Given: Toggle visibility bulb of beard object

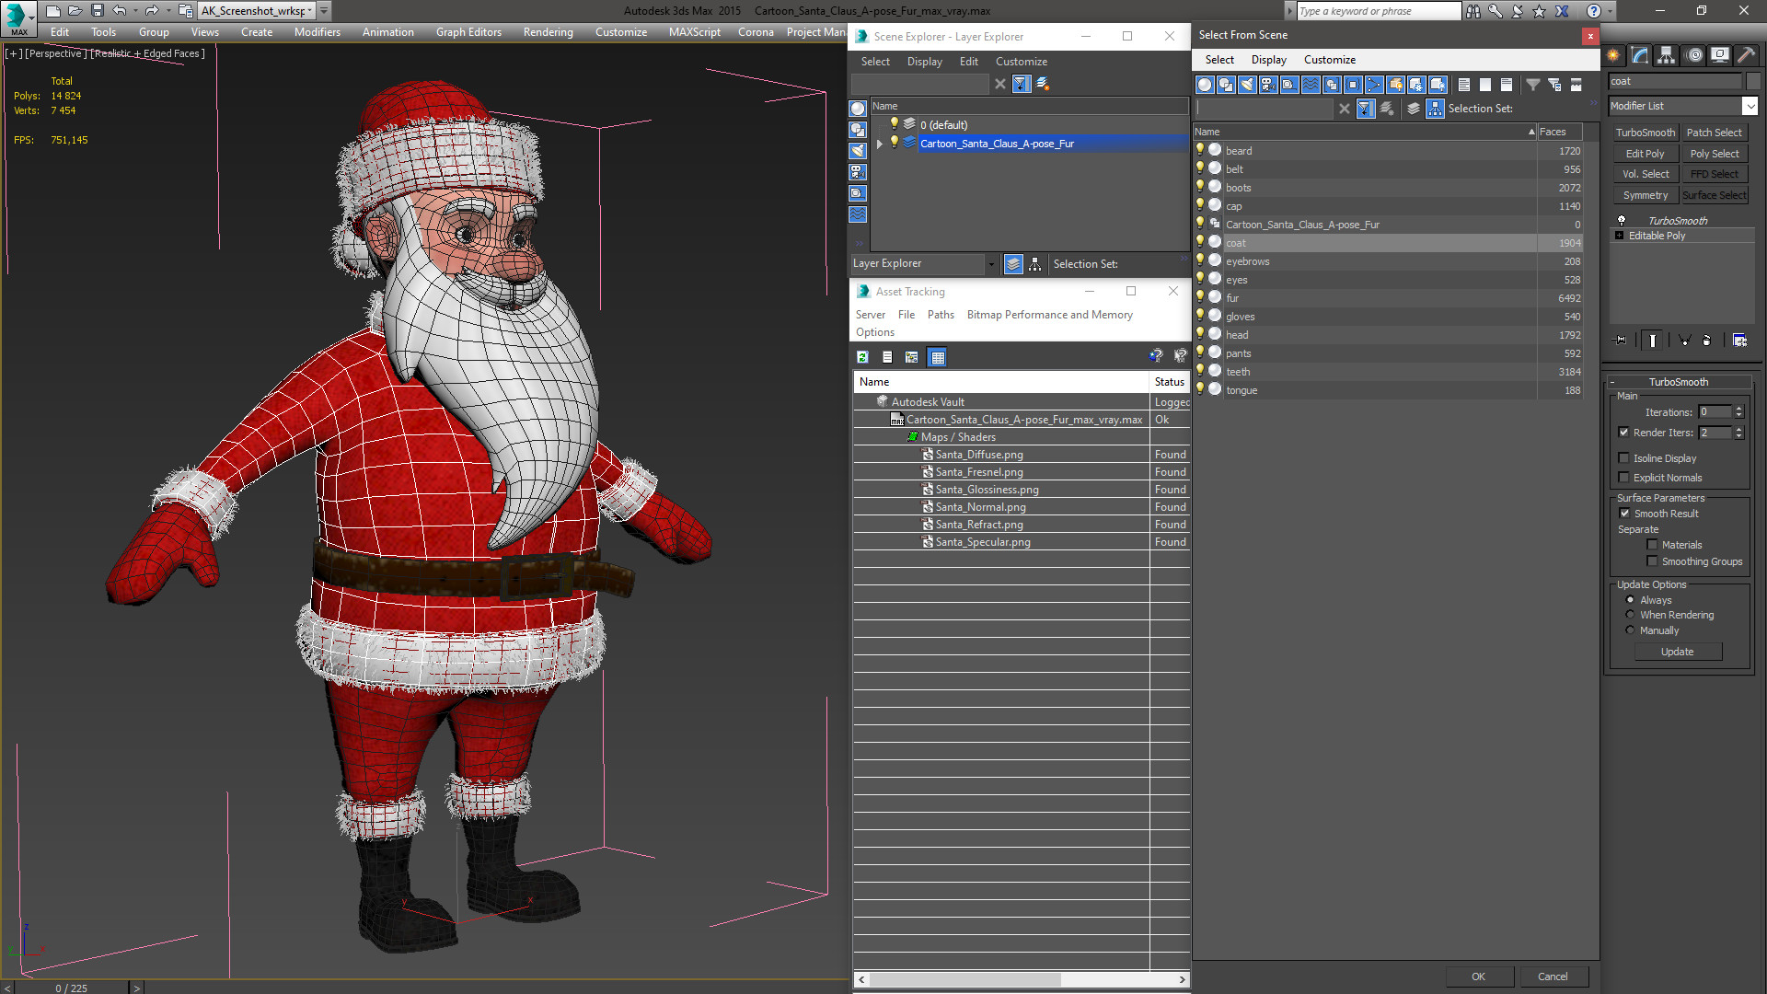Looking at the screenshot, I should (x=1200, y=150).
